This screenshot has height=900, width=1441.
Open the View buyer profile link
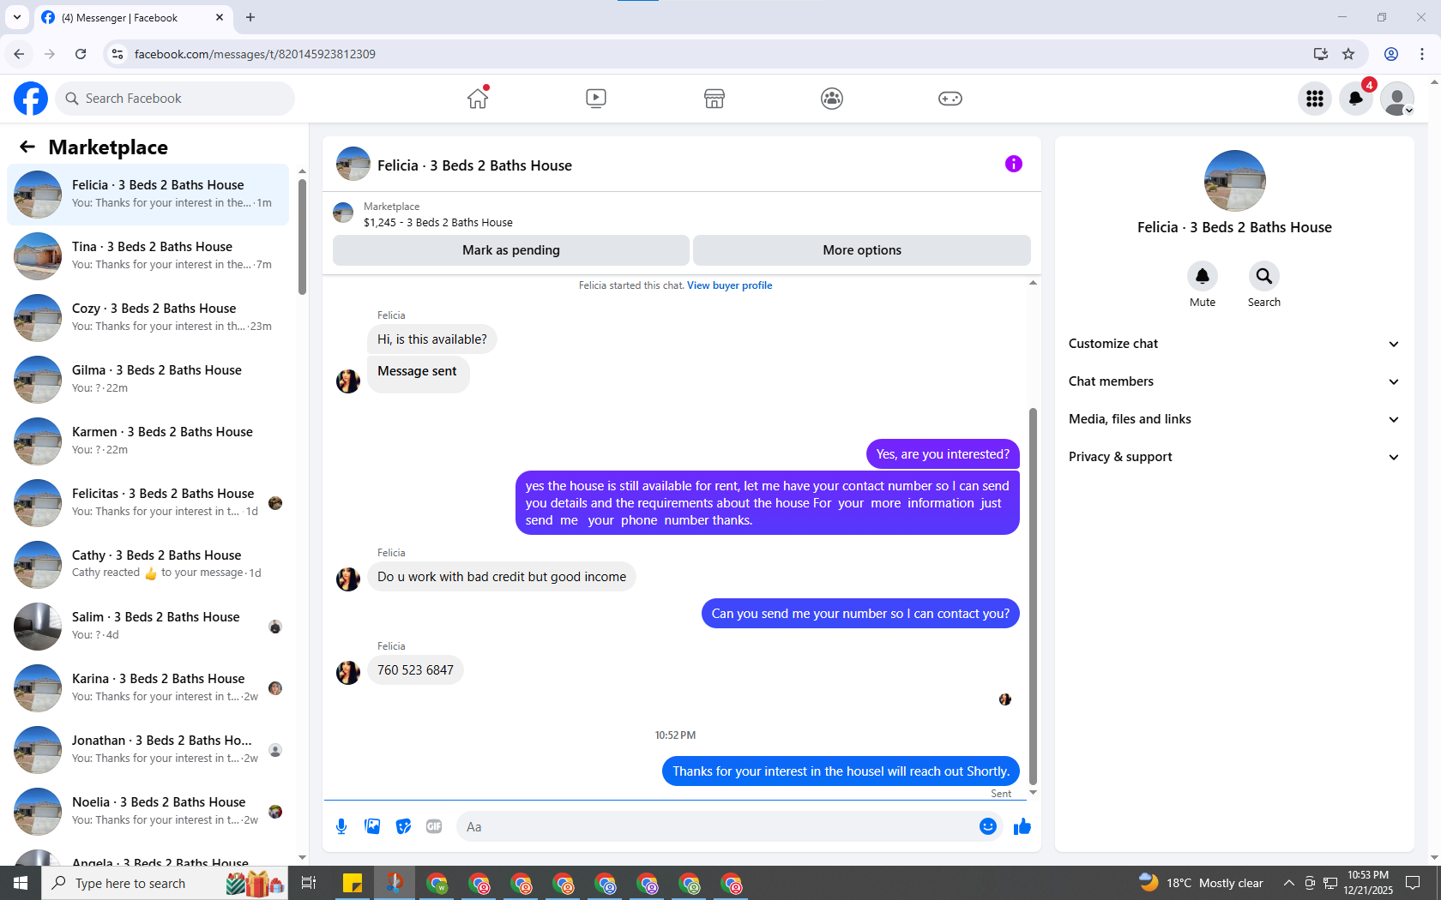(x=729, y=285)
